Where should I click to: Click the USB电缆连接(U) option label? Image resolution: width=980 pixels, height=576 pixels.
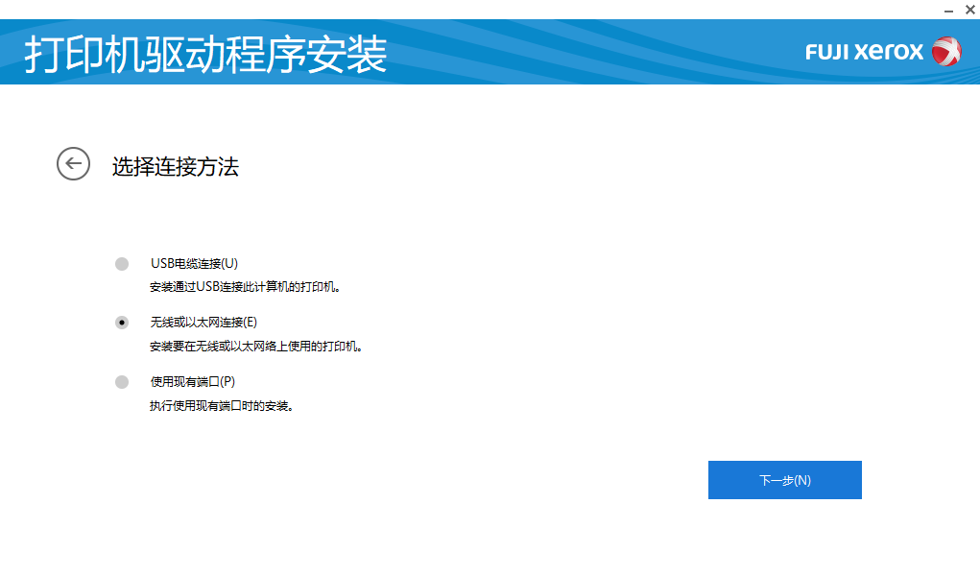click(194, 263)
